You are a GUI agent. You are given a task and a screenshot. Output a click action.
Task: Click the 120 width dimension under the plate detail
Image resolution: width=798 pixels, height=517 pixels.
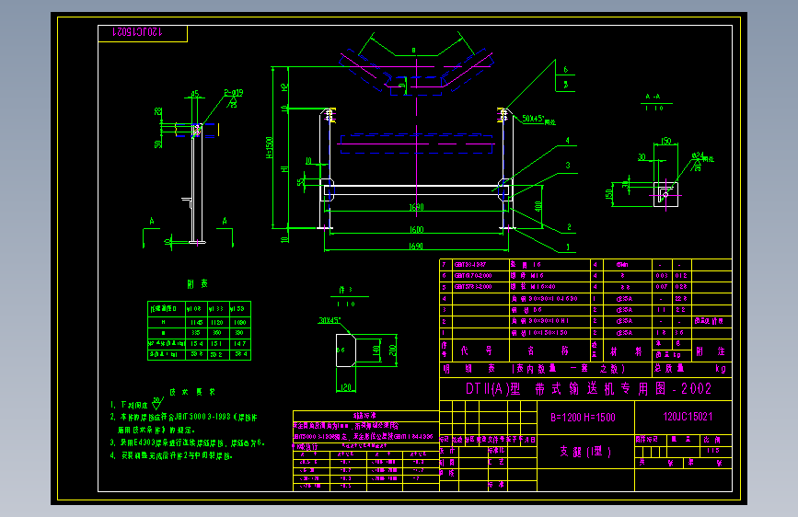pyautogui.click(x=346, y=388)
